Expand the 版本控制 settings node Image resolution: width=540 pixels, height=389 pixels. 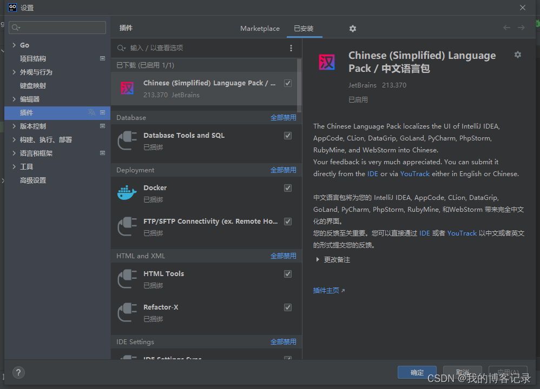[14, 126]
